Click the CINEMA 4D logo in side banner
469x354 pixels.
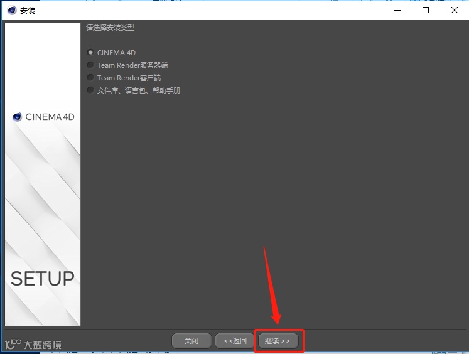[x=43, y=117]
